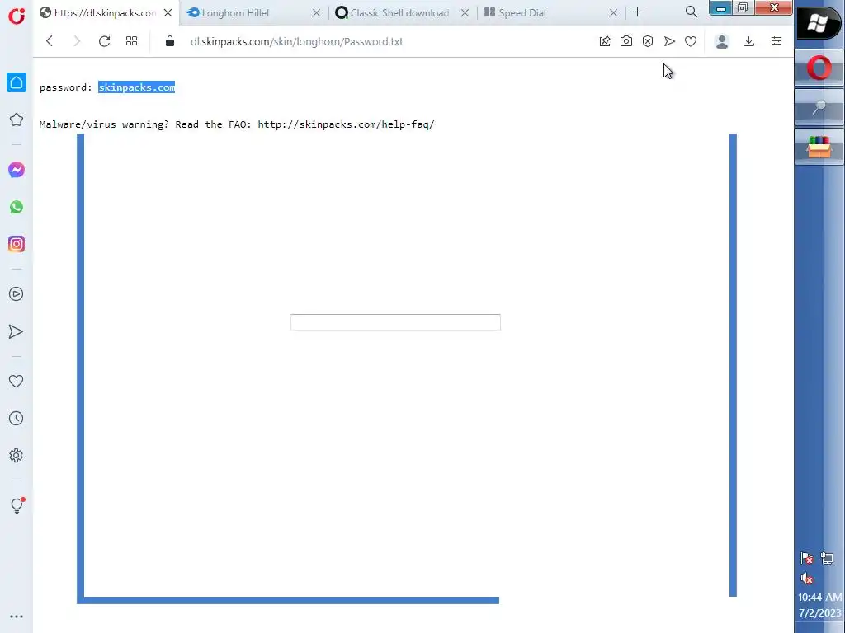Open History clock in sidebar
The width and height of the screenshot is (845, 633).
pyautogui.click(x=17, y=418)
